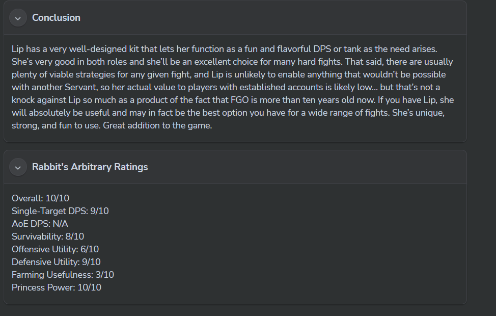Click Offensive Utility: 6/10 rating text
The height and width of the screenshot is (316, 496).
pos(55,249)
